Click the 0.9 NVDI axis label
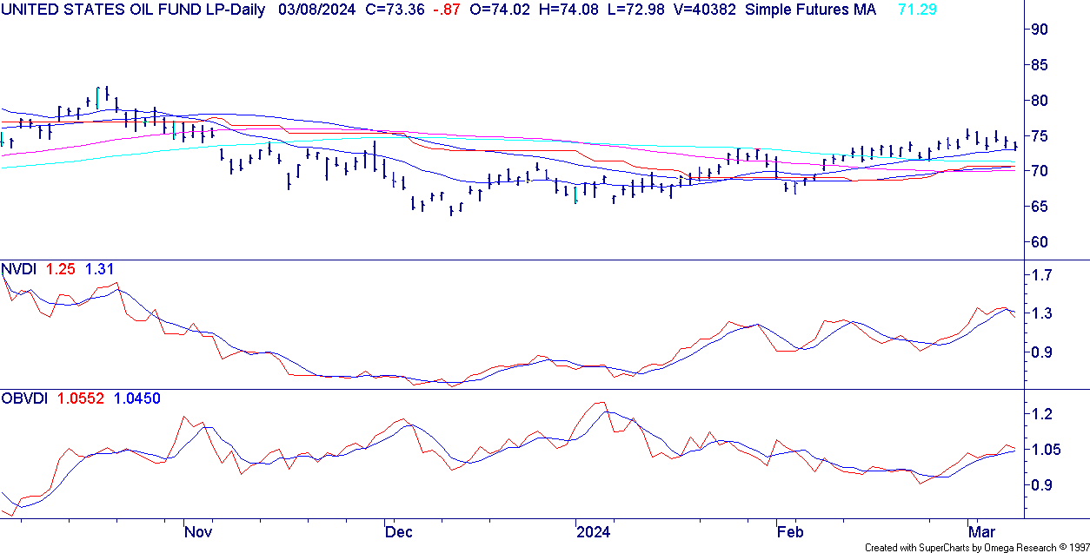The image size is (1090, 553). [x=1042, y=352]
